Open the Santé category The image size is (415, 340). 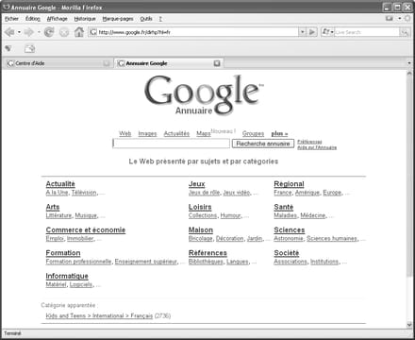284,207
